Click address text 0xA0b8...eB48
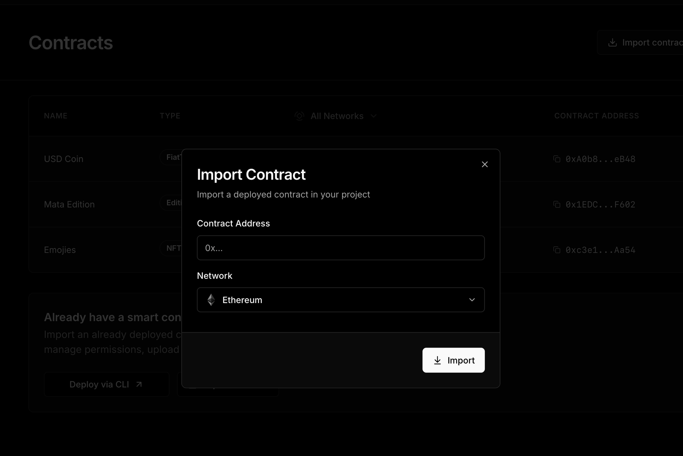This screenshot has width=683, height=456. point(600,159)
